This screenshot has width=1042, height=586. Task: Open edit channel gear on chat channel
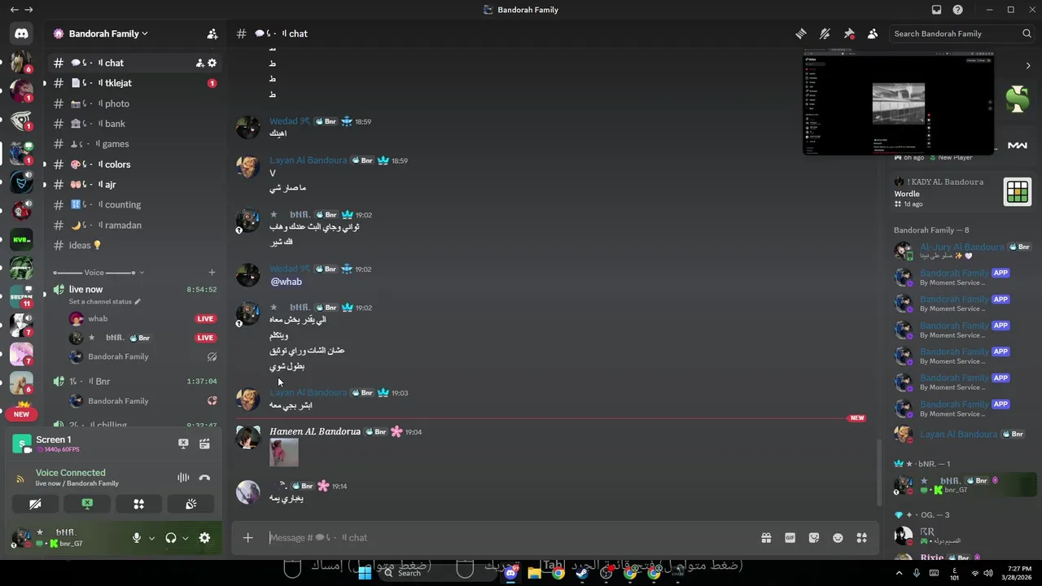(x=212, y=63)
